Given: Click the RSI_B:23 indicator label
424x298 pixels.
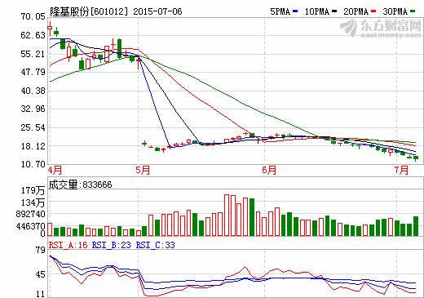Looking at the screenshot, I should 112,245.
